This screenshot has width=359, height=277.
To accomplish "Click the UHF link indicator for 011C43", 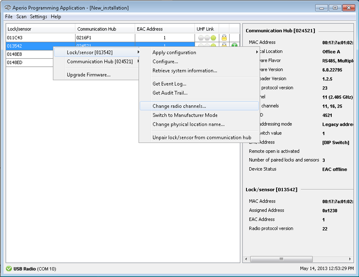I will 207,38.
